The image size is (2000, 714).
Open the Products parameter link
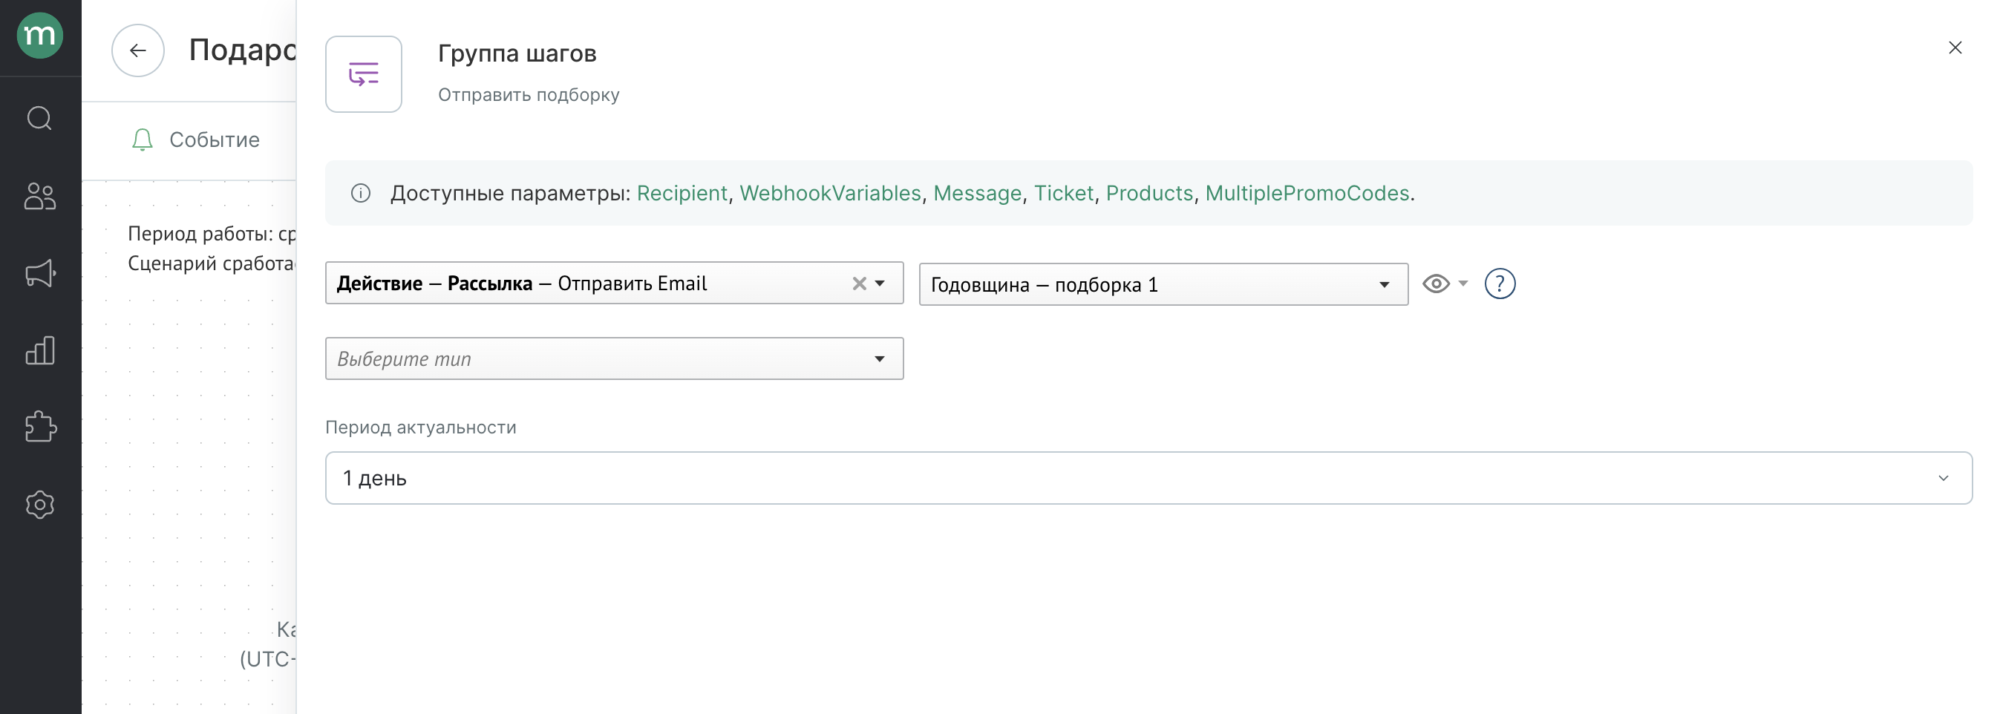click(x=1149, y=193)
